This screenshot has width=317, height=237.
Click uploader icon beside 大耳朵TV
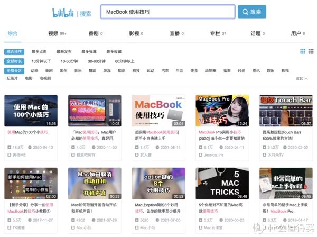pos(262,154)
